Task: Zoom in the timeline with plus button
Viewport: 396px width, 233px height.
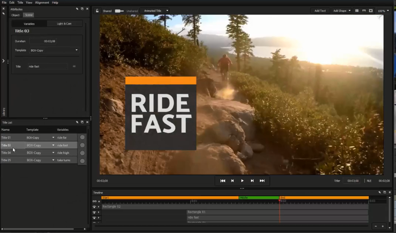Action: tap(383, 226)
